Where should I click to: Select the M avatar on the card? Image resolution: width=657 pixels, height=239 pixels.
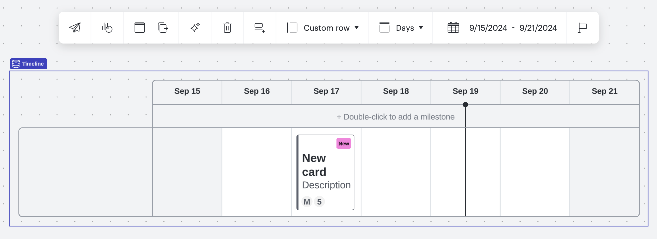click(x=307, y=201)
